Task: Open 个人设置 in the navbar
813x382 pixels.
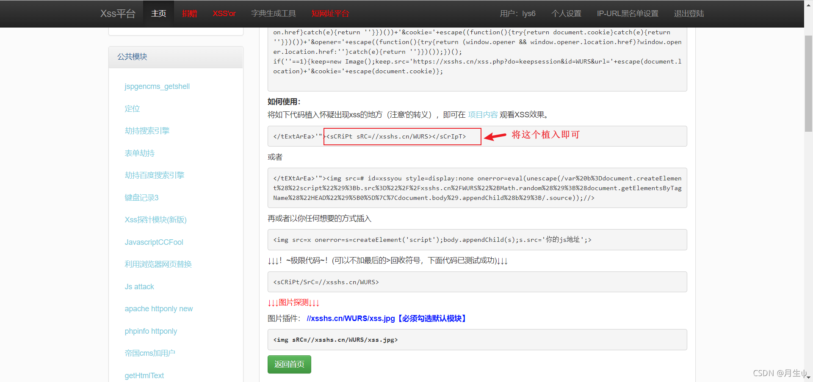Action: click(566, 14)
